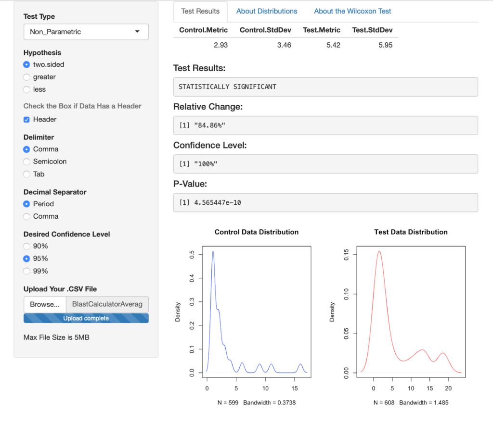Select 90% confidence level

pos(27,246)
